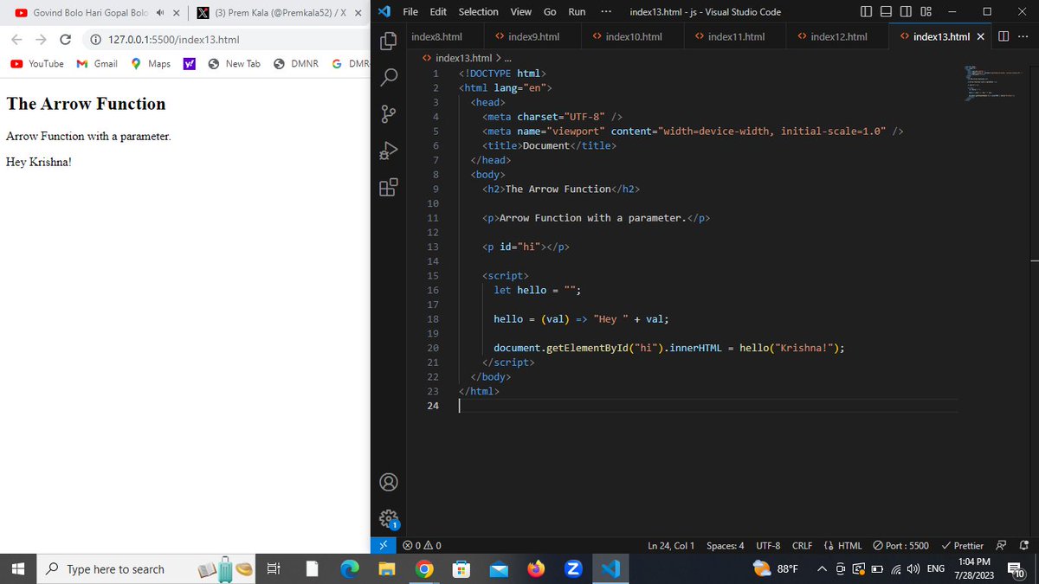Expand the hidden menu items ellipsis

(605, 12)
